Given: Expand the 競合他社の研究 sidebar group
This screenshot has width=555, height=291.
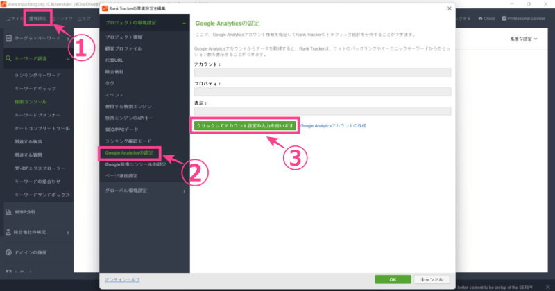Looking at the screenshot, I should tap(68, 232).
